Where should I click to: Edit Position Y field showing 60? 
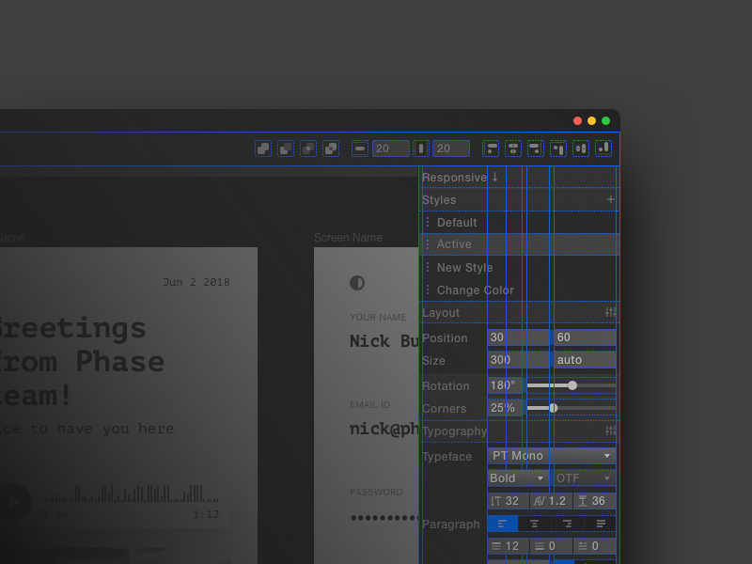pyautogui.click(x=585, y=337)
